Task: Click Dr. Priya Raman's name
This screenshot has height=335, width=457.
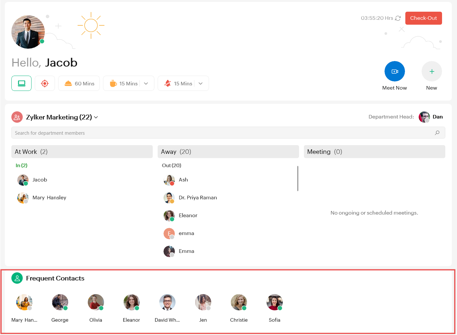Action: pyautogui.click(x=198, y=198)
